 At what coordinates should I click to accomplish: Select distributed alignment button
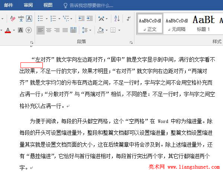pyautogui.click(x=73, y=30)
